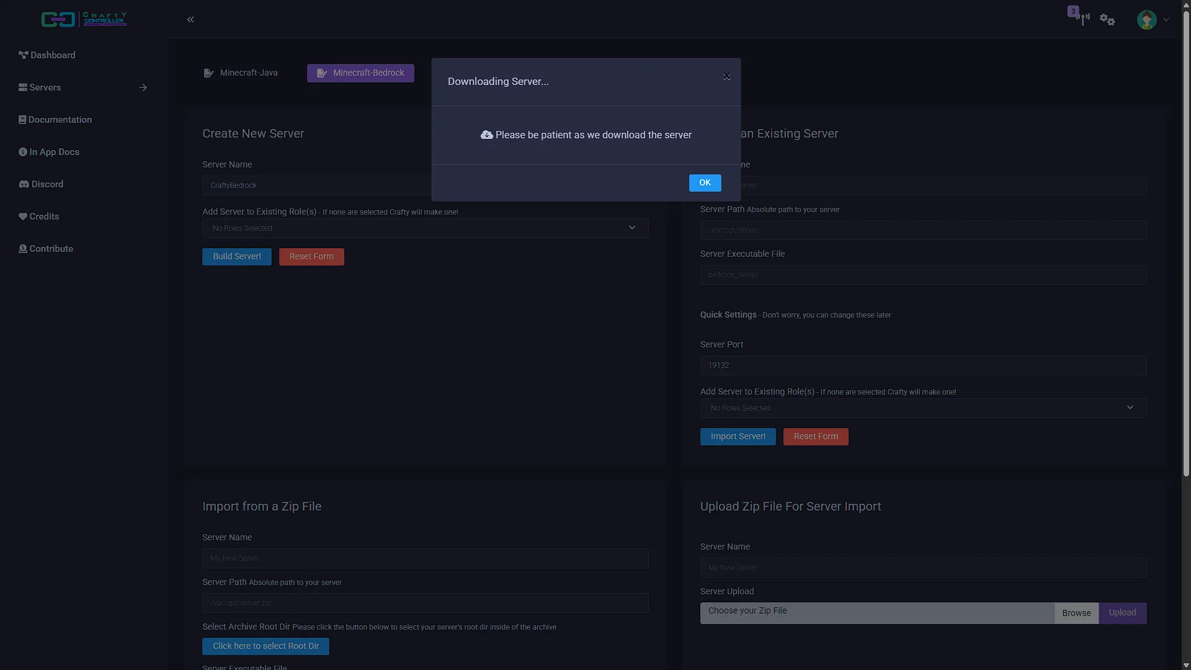Collapse sidebar with double-chevron icon

(190, 19)
